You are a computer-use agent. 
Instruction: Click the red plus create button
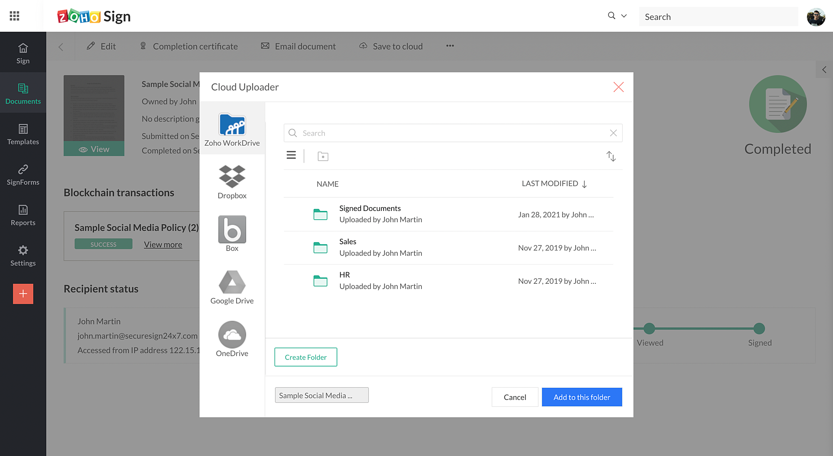pyautogui.click(x=23, y=294)
